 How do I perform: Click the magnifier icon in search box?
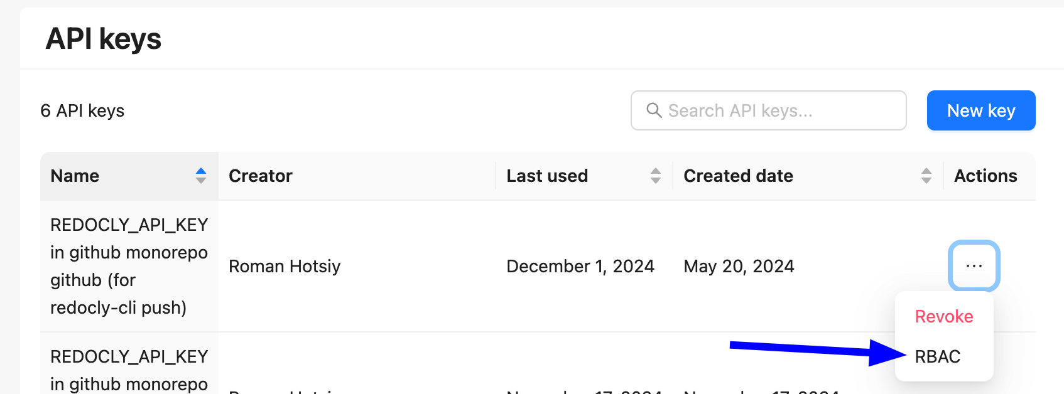(654, 110)
